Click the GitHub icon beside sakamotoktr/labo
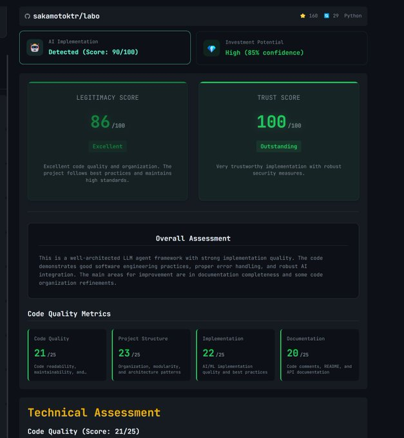The width and height of the screenshot is (404, 438). (27, 16)
